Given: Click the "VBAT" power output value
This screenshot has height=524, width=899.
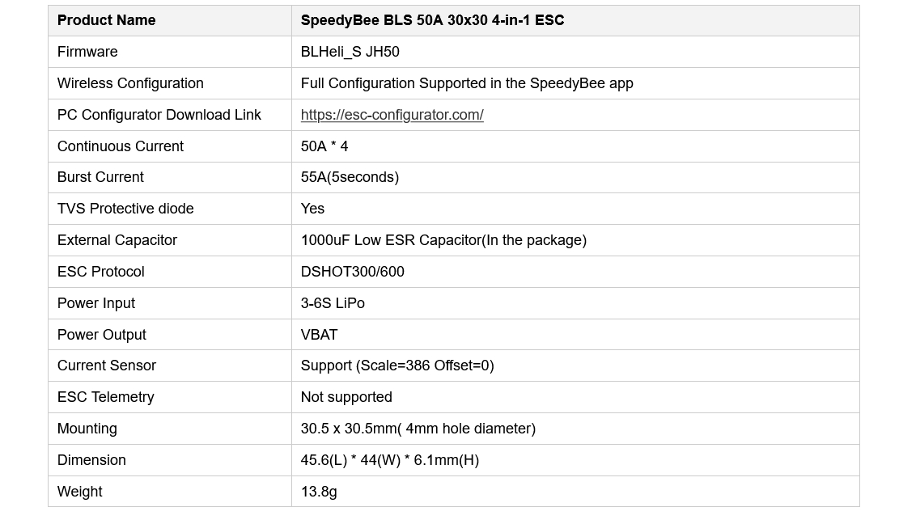Looking at the screenshot, I should pos(319,335).
